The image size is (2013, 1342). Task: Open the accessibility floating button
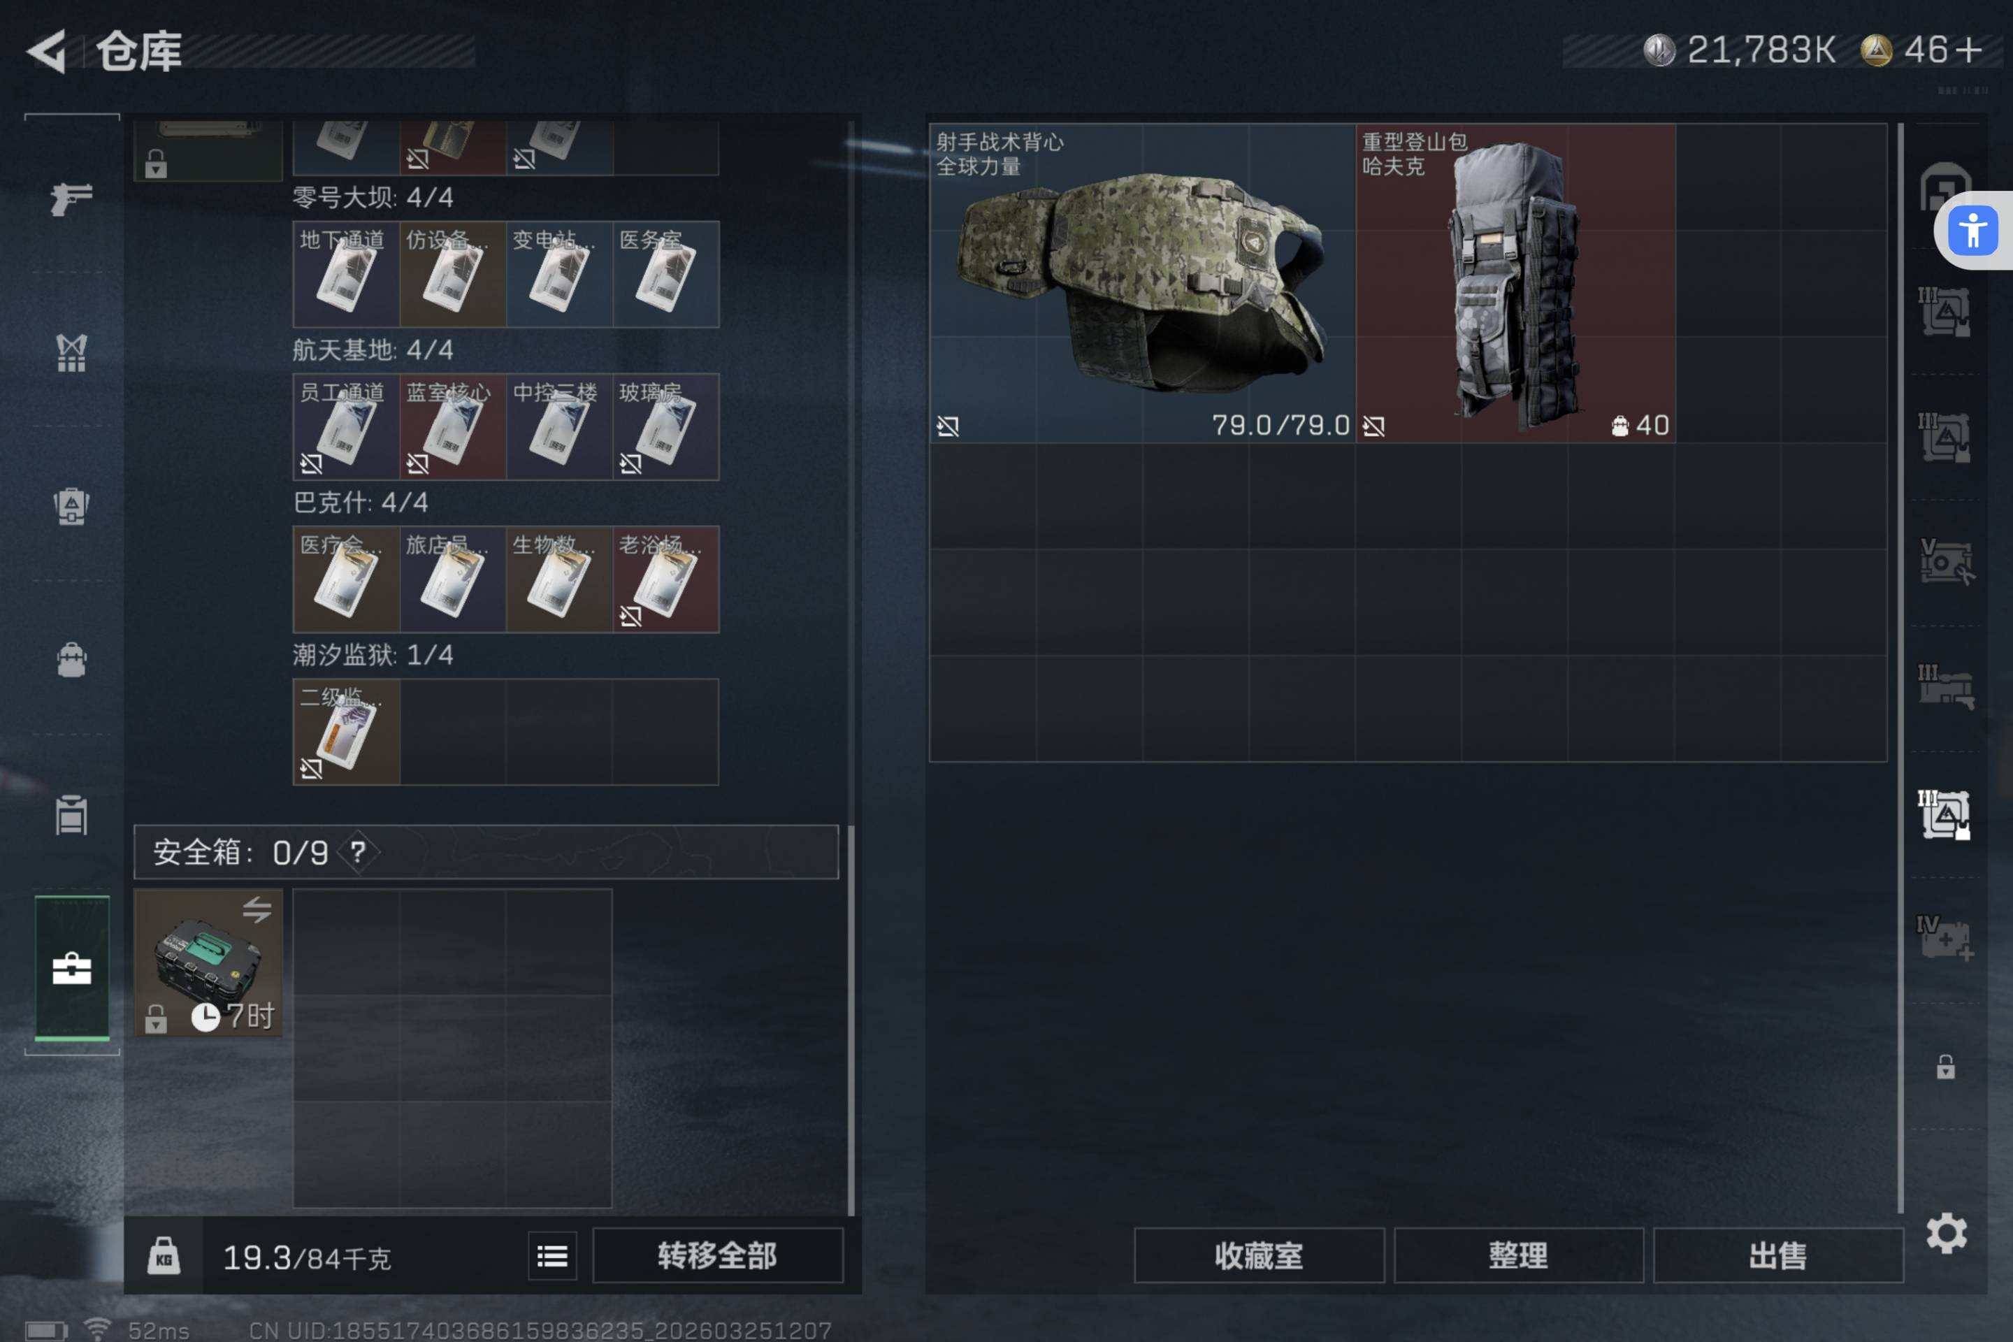[1972, 231]
